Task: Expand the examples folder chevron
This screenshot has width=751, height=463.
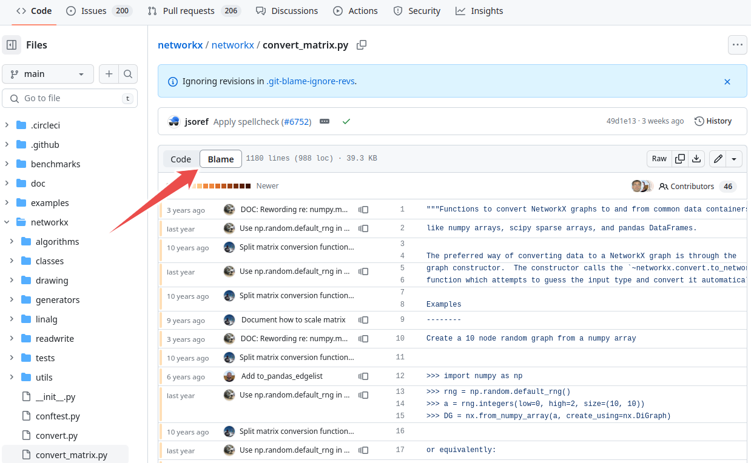Action: (7, 203)
